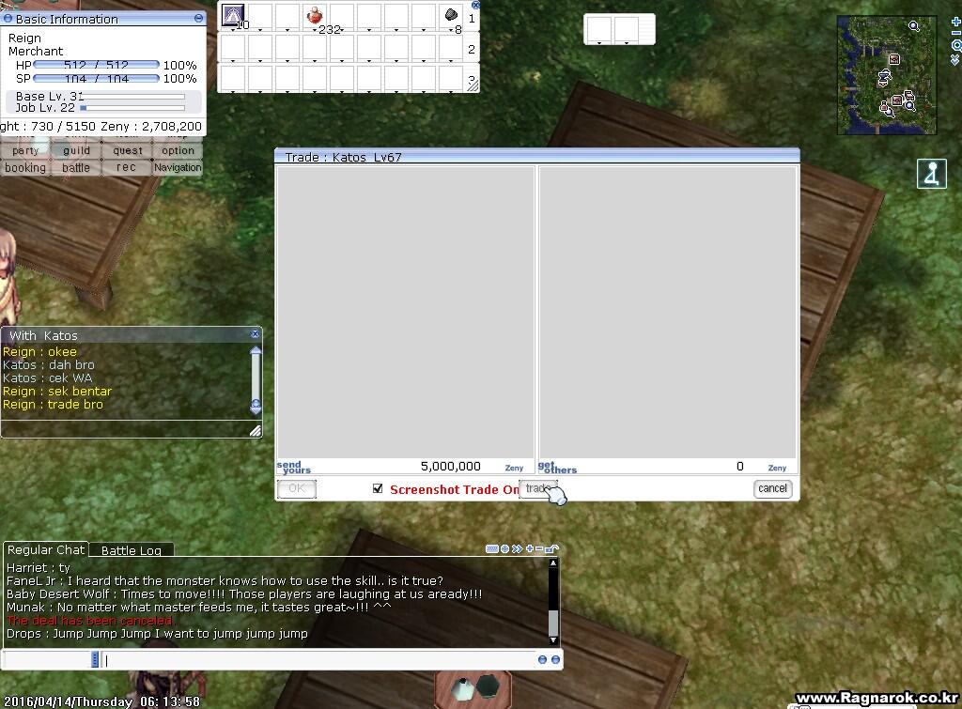This screenshot has height=709, width=962.
Task: Open the guild menu button
Action: (76, 151)
